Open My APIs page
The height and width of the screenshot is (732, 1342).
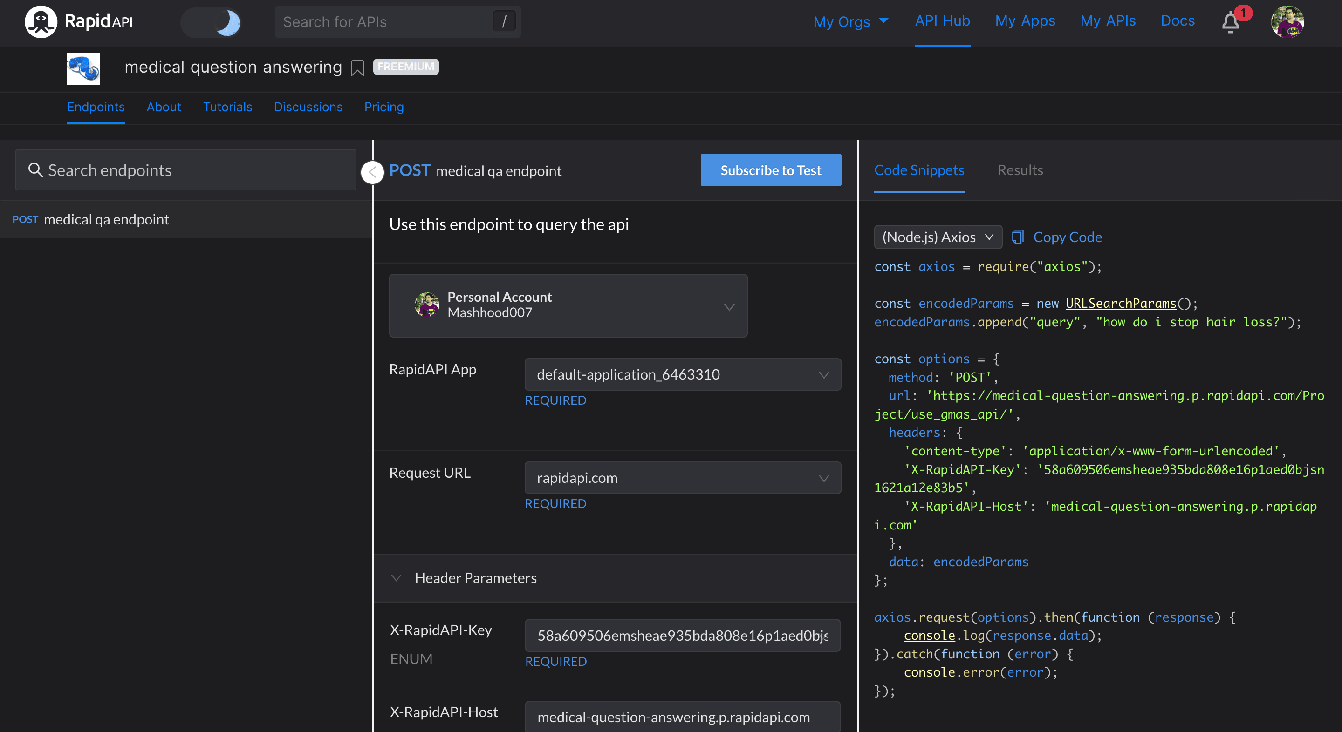click(x=1108, y=21)
